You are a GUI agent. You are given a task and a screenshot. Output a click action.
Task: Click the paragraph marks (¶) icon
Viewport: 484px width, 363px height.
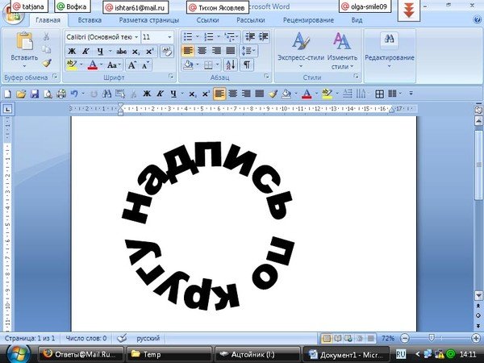[x=247, y=65]
